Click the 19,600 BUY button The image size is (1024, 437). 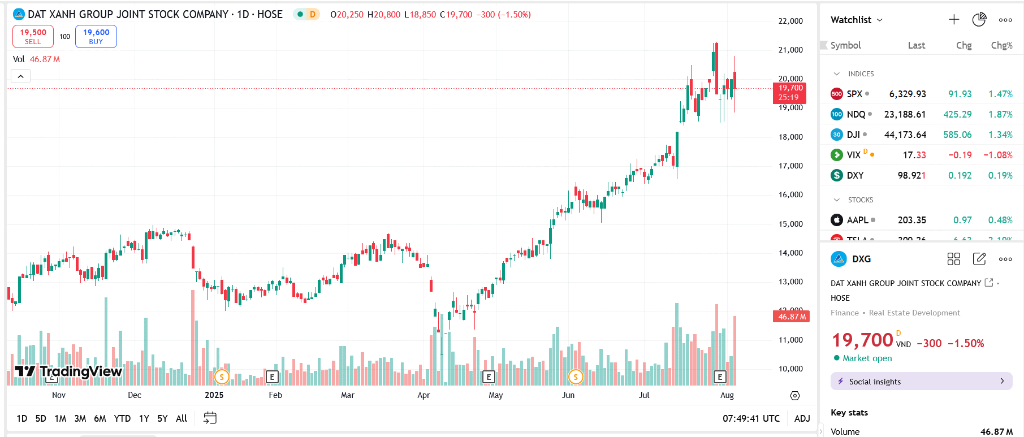point(96,37)
